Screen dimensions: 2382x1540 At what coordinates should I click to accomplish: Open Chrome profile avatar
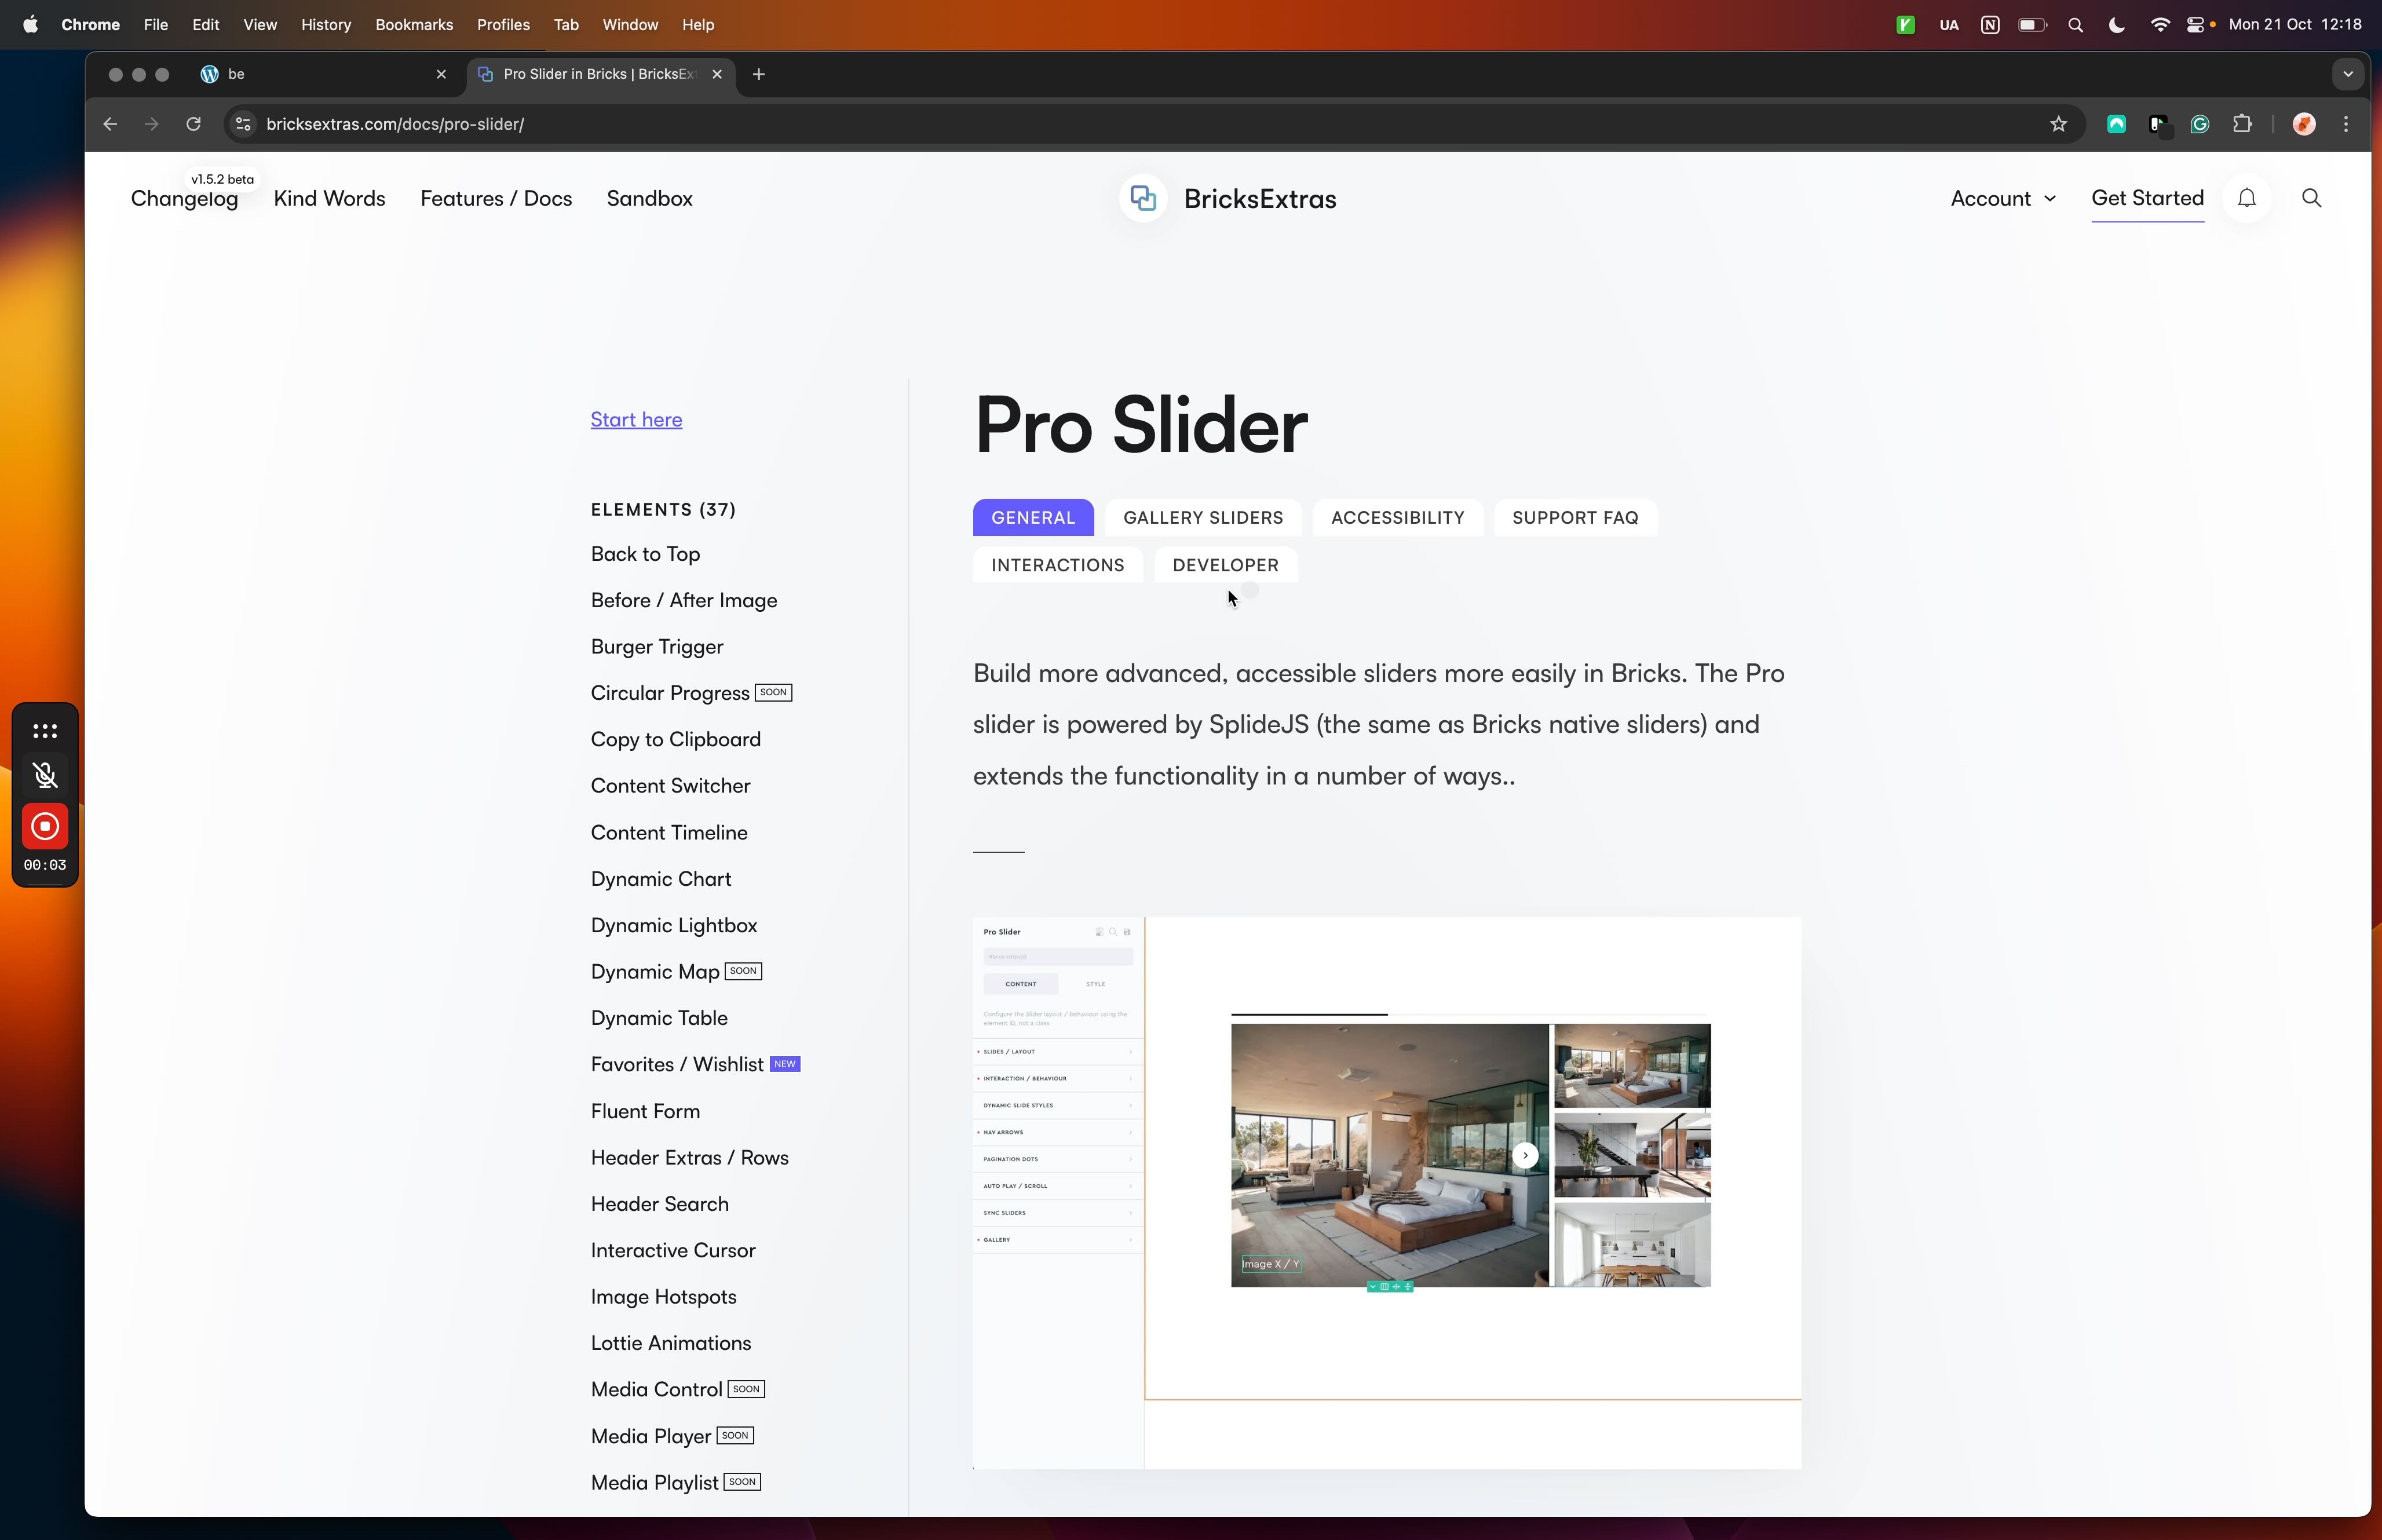point(2304,124)
